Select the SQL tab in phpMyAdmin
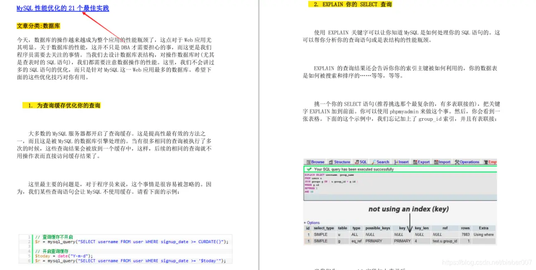 point(361,162)
